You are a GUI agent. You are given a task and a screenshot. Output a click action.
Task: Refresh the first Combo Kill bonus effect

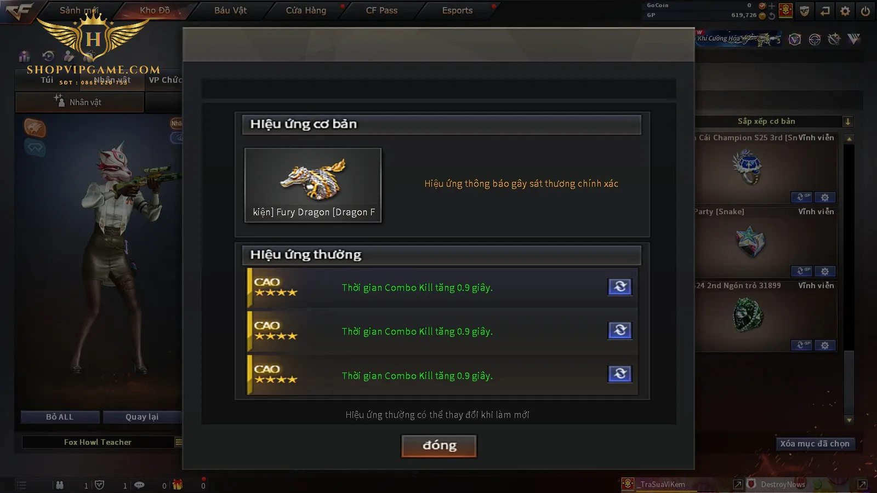620,286
